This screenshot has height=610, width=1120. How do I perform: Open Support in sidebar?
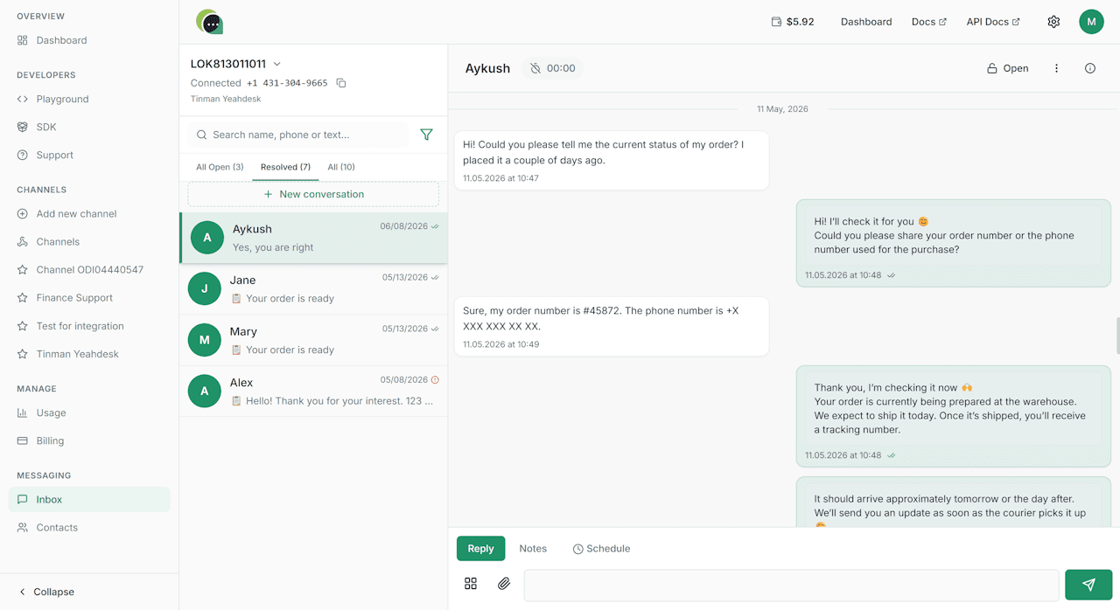tap(89, 155)
